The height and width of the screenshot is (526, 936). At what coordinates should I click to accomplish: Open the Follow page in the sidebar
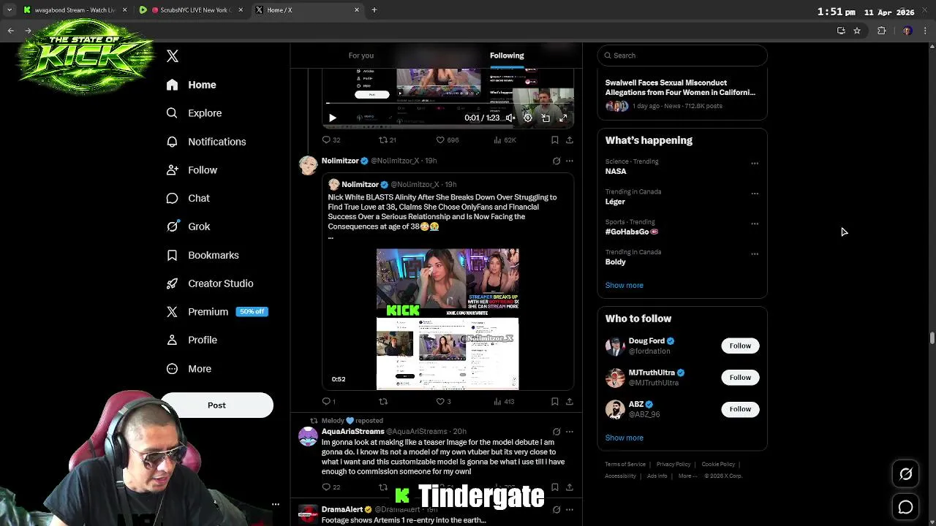click(x=192, y=170)
